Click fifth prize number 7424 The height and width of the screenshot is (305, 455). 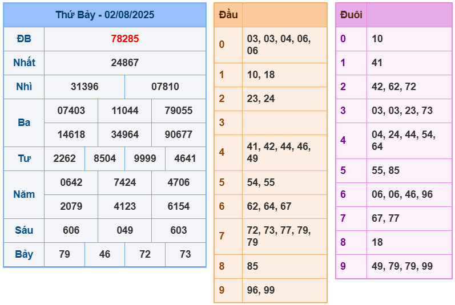(124, 182)
